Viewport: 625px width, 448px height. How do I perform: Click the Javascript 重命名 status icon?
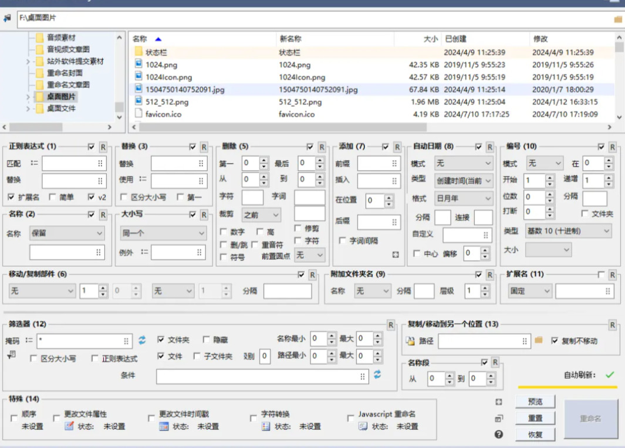[363, 426]
